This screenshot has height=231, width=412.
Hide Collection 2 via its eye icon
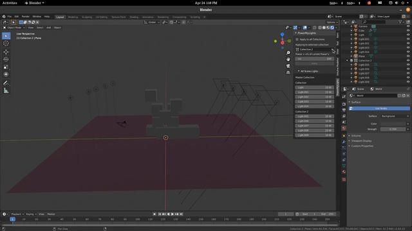point(408,60)
